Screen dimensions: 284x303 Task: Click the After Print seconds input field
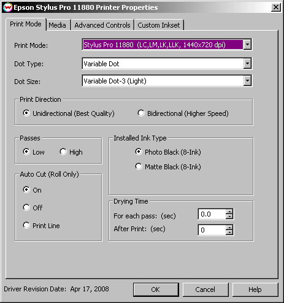pyautogui.click(x=212, y=230)
